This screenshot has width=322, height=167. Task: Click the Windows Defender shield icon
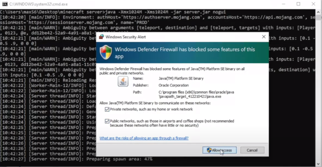click(x=106, y=52)
